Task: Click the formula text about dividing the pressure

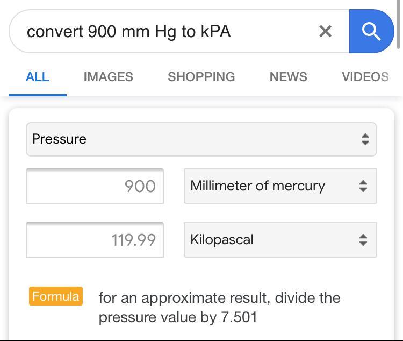Action: click(x=219, y=307)
